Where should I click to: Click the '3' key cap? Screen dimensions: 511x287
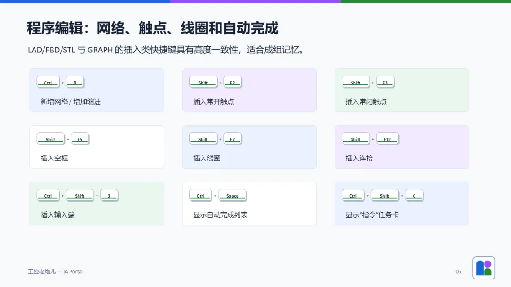point(109,195)
